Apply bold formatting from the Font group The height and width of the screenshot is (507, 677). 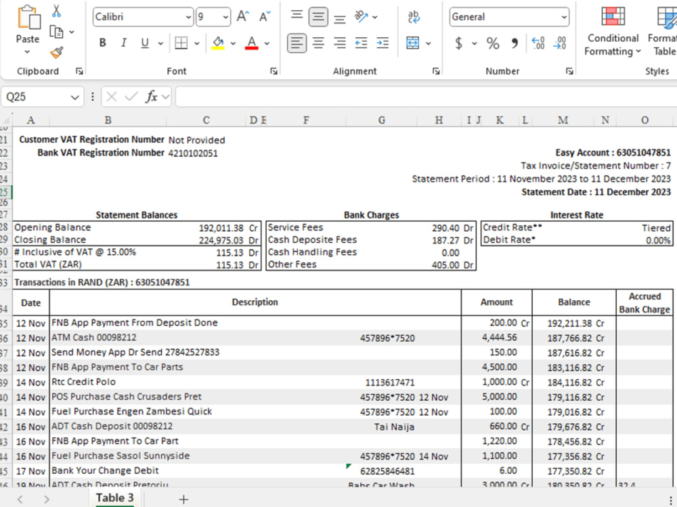point(102,43)
